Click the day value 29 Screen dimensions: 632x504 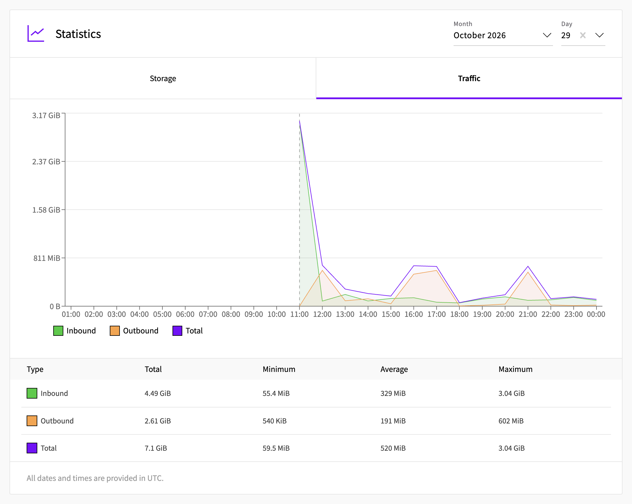pyautogui.click(x=566, y=35)
